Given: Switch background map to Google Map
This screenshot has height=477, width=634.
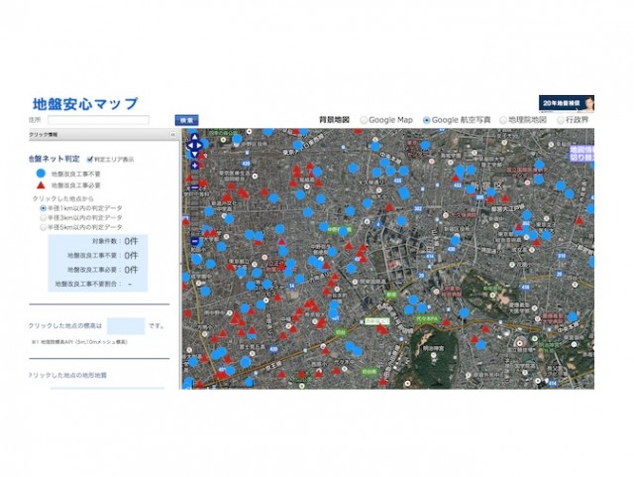Looking at the screenshot, I should coord(364,120).
